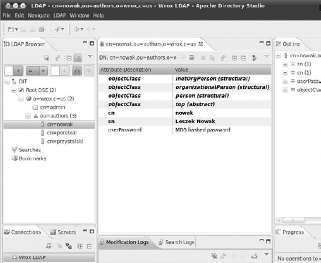The height and width of the screenshot is (263, 321).
Task: Click Expand All icon in Connections view
Action: (x=80, y=246)
